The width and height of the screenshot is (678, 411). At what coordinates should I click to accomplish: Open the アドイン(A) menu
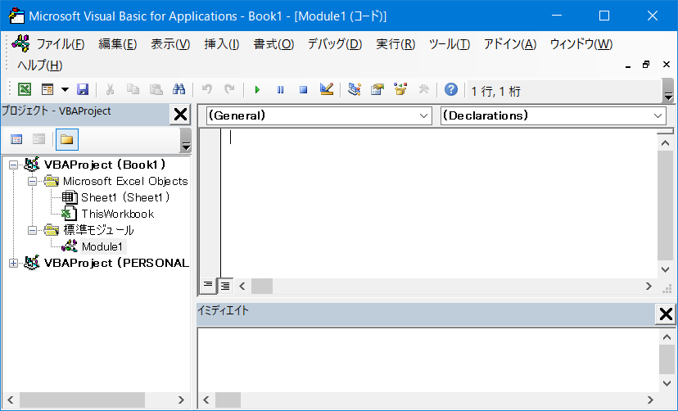pyautogui.click(x=510, y=44)
